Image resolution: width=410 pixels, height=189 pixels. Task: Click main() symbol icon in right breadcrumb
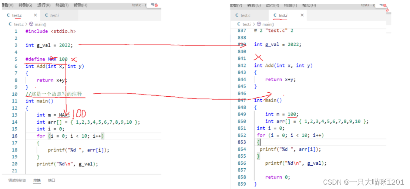[259, 24]
